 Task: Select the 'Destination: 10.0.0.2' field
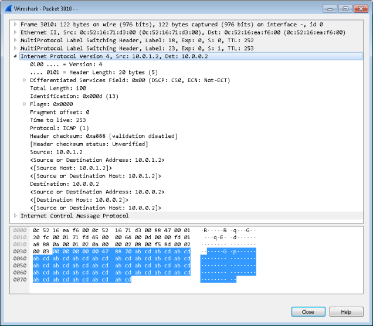(65, 184)
